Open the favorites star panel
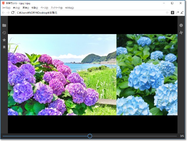Screen dimensions: 187x141 point(4,40)
